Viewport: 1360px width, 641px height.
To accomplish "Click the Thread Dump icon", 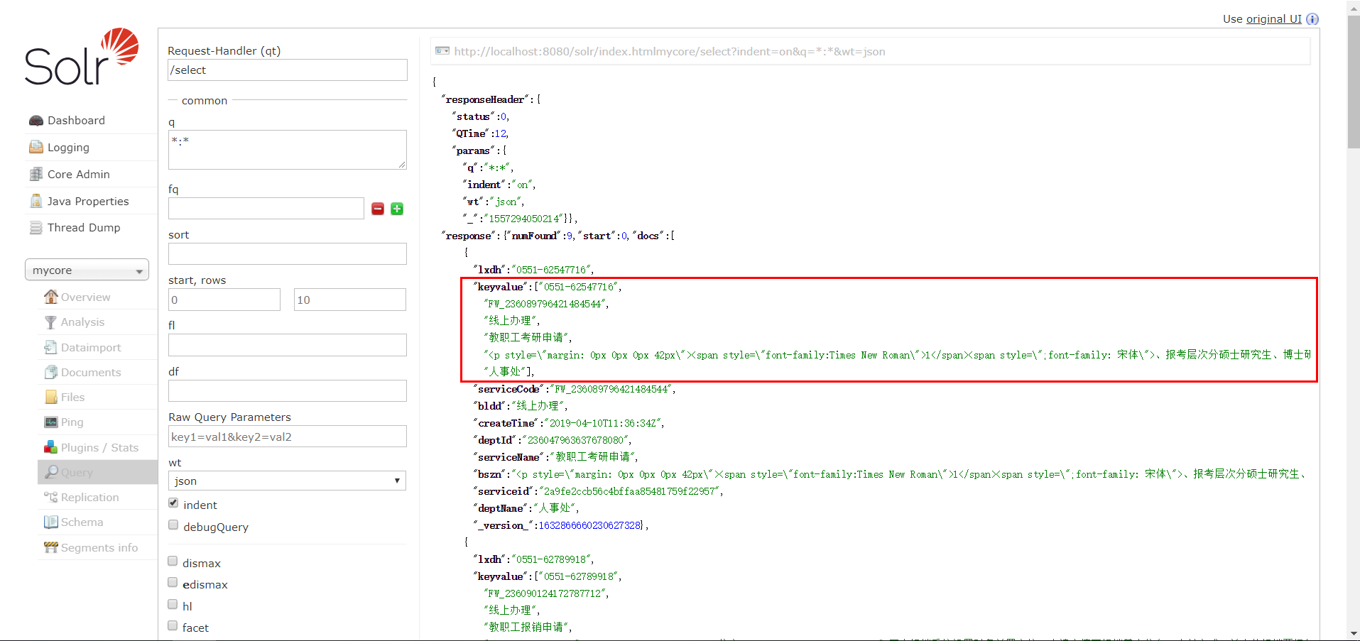I will (36, 228).
